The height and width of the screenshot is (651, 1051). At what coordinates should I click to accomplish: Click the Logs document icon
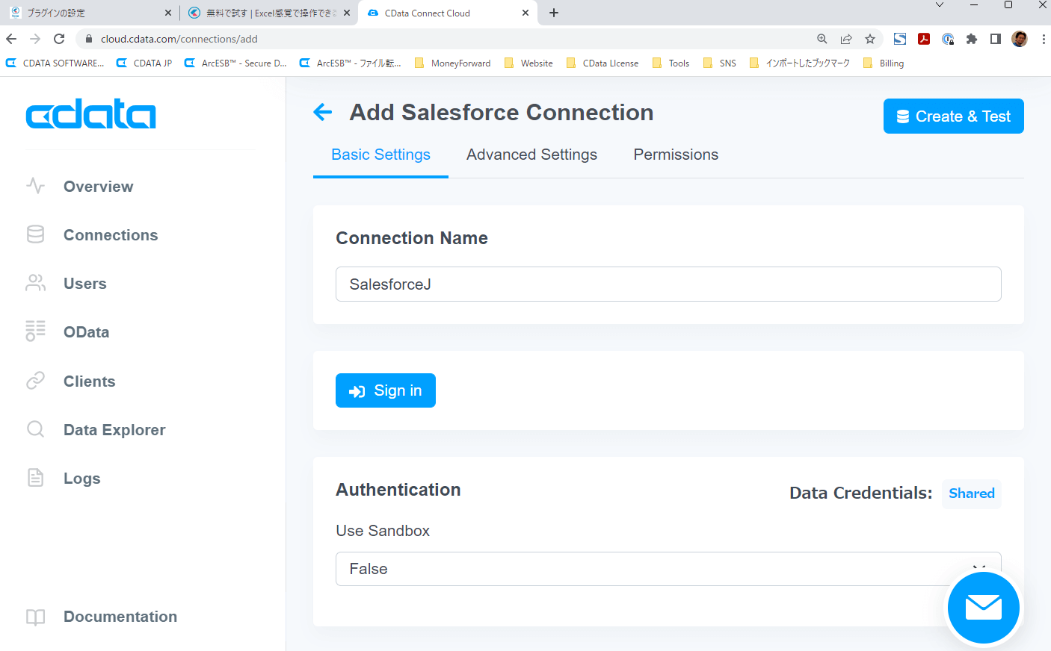35,478
